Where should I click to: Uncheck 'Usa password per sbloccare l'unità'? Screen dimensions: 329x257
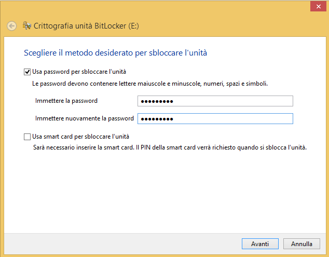click(27, 72)
